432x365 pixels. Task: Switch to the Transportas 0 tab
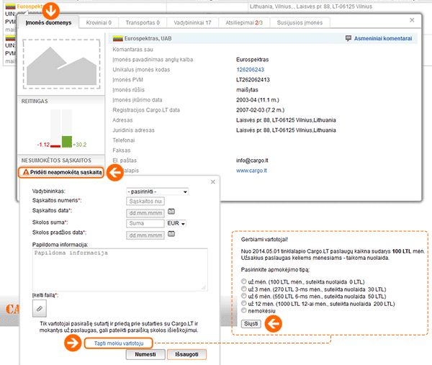coord(143,22)
